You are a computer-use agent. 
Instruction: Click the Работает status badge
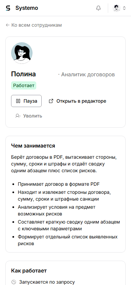click(24, 85)
